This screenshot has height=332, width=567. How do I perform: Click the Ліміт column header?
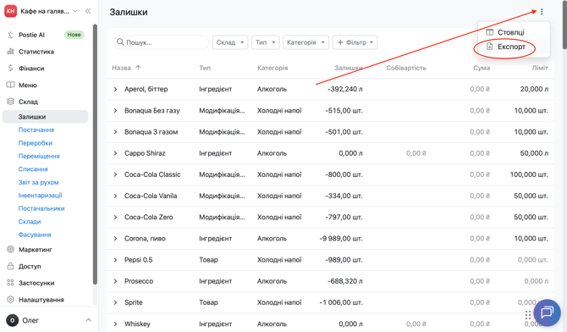(540, 68)
